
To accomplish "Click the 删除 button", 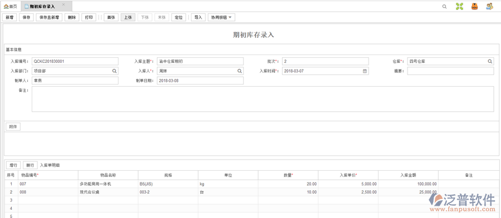I will (x=72, y=18).
